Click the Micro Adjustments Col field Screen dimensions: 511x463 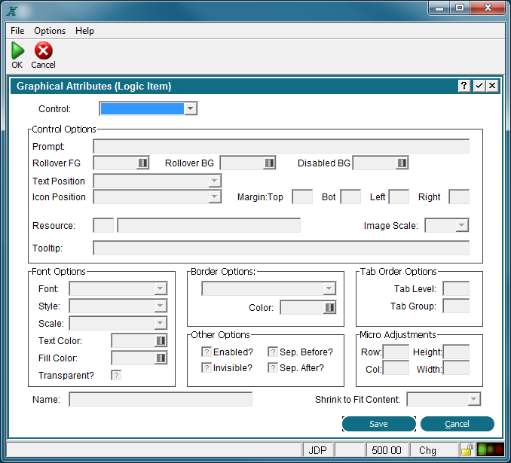(x=396, y=368)
